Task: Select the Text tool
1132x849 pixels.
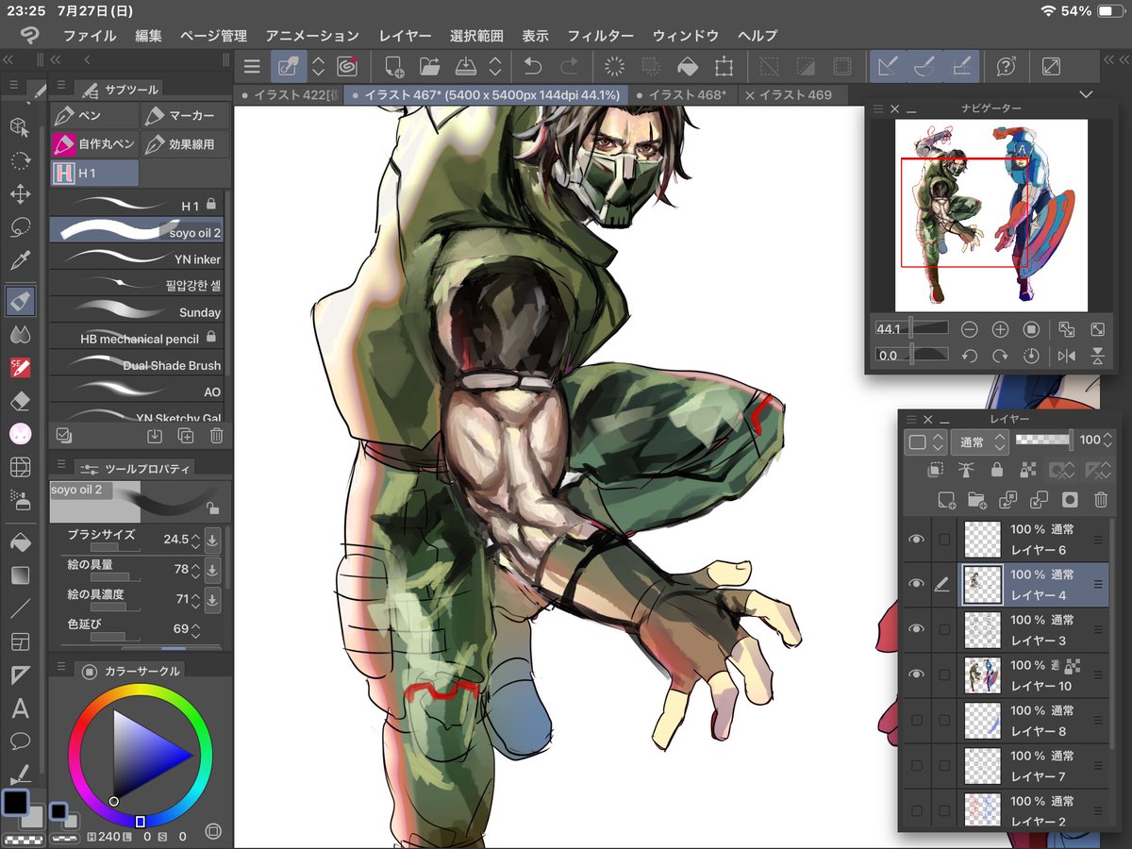Action: (x=20, y=708)
